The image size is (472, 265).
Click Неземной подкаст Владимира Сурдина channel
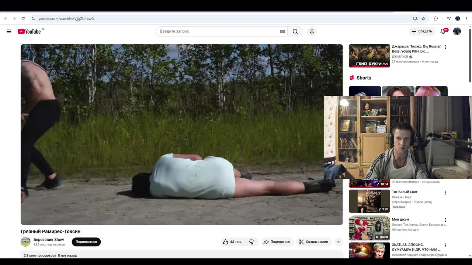point(419,255)
